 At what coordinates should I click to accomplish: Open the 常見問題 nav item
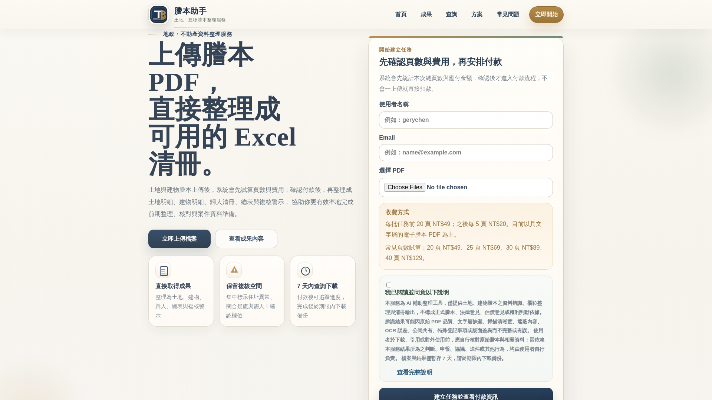pyautogui.click(x=508, y=14)
